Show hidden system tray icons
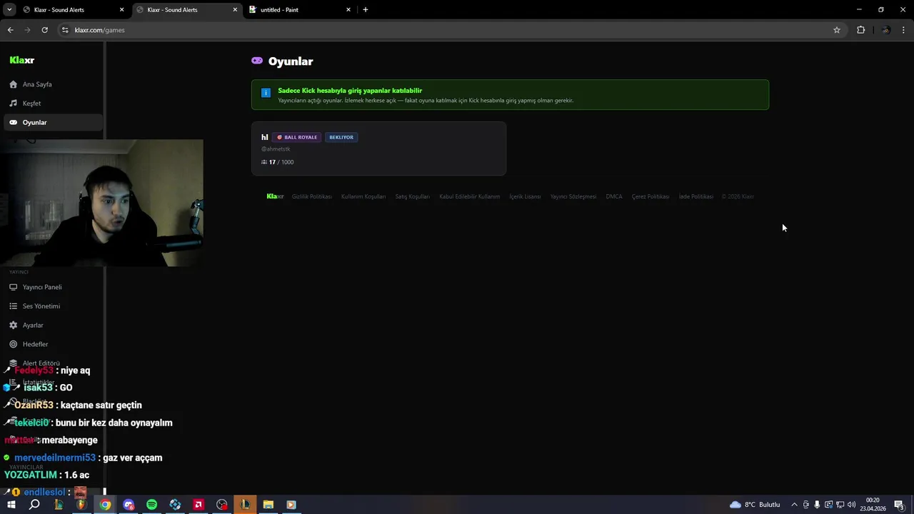 (x=794, y=505)
